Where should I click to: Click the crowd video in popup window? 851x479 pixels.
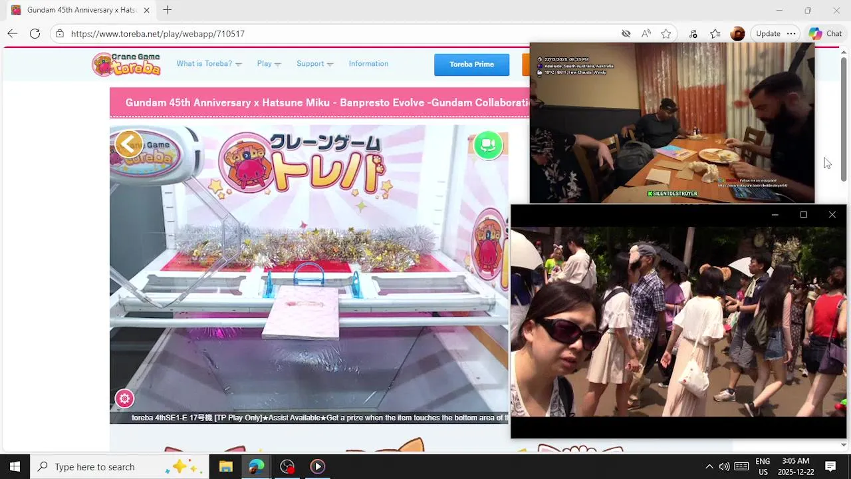[x=678, y=321]
